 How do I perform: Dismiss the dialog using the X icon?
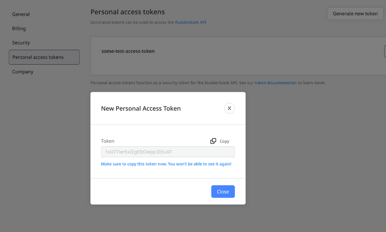click(229, 108)
